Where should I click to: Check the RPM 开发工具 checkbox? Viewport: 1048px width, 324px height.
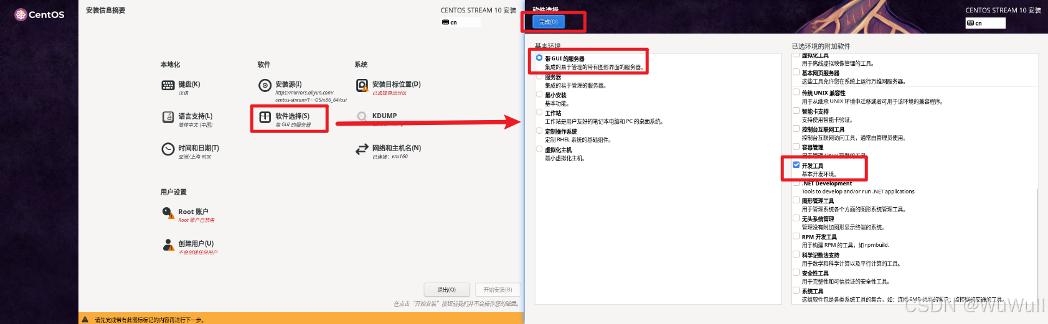coord(796,236)
